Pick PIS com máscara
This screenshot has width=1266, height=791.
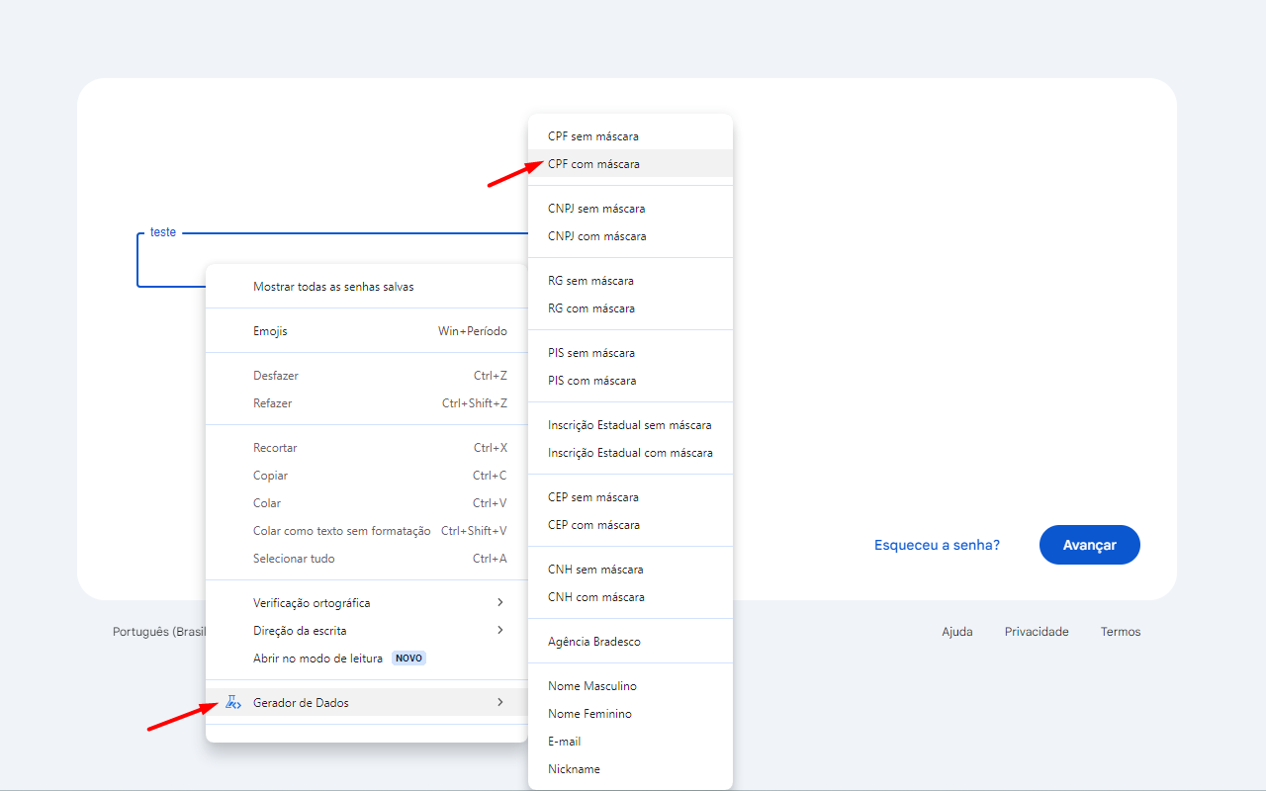[630, 381]
